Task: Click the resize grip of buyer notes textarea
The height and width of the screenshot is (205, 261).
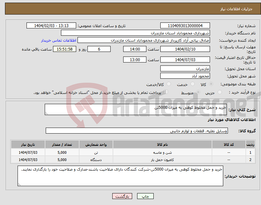Action: [x=19, y=184]
